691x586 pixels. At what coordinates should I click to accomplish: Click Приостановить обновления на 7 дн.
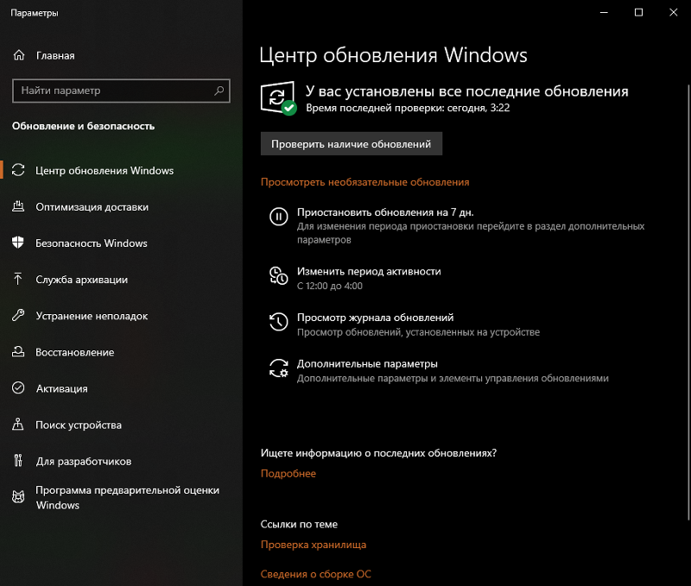[385, 212]
